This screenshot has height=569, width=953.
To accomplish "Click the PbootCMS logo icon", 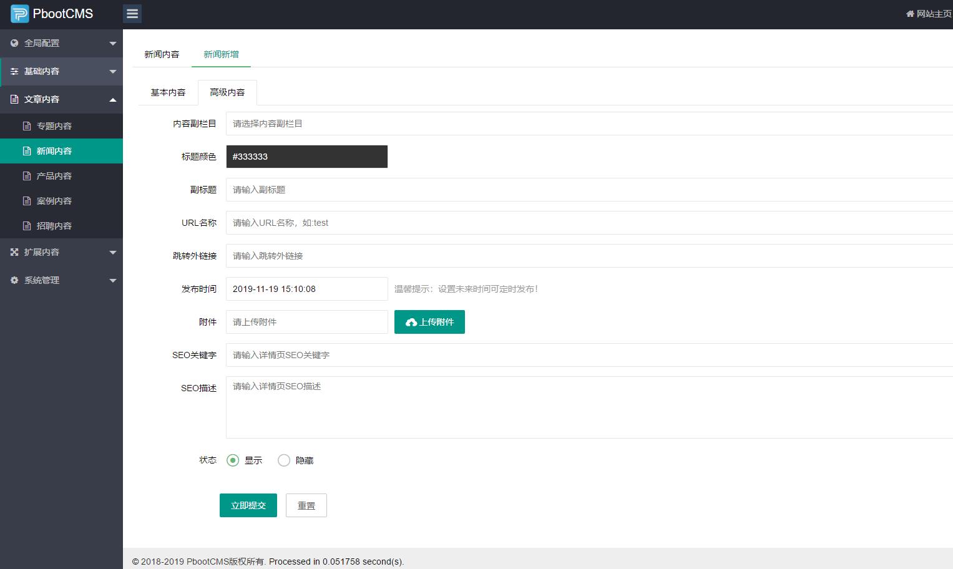I will tap(20, 14).
